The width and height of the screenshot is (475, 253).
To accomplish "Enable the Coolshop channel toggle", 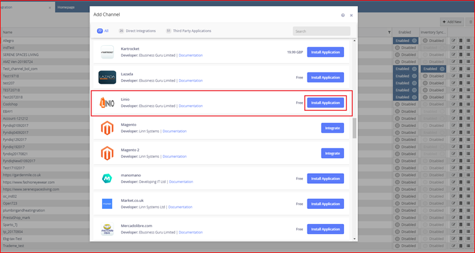I will point(406,104).
